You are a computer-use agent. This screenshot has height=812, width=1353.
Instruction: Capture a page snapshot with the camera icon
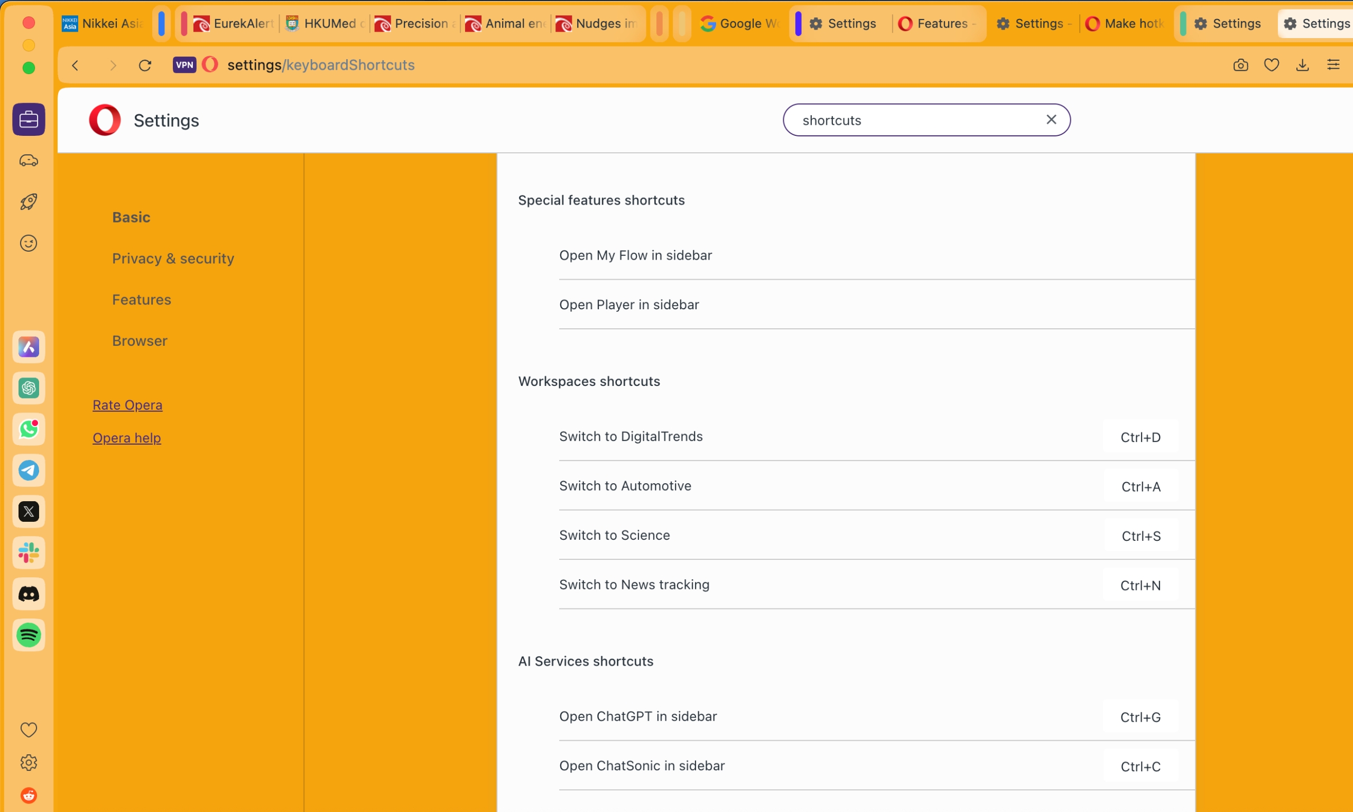tap(1240, 64)
